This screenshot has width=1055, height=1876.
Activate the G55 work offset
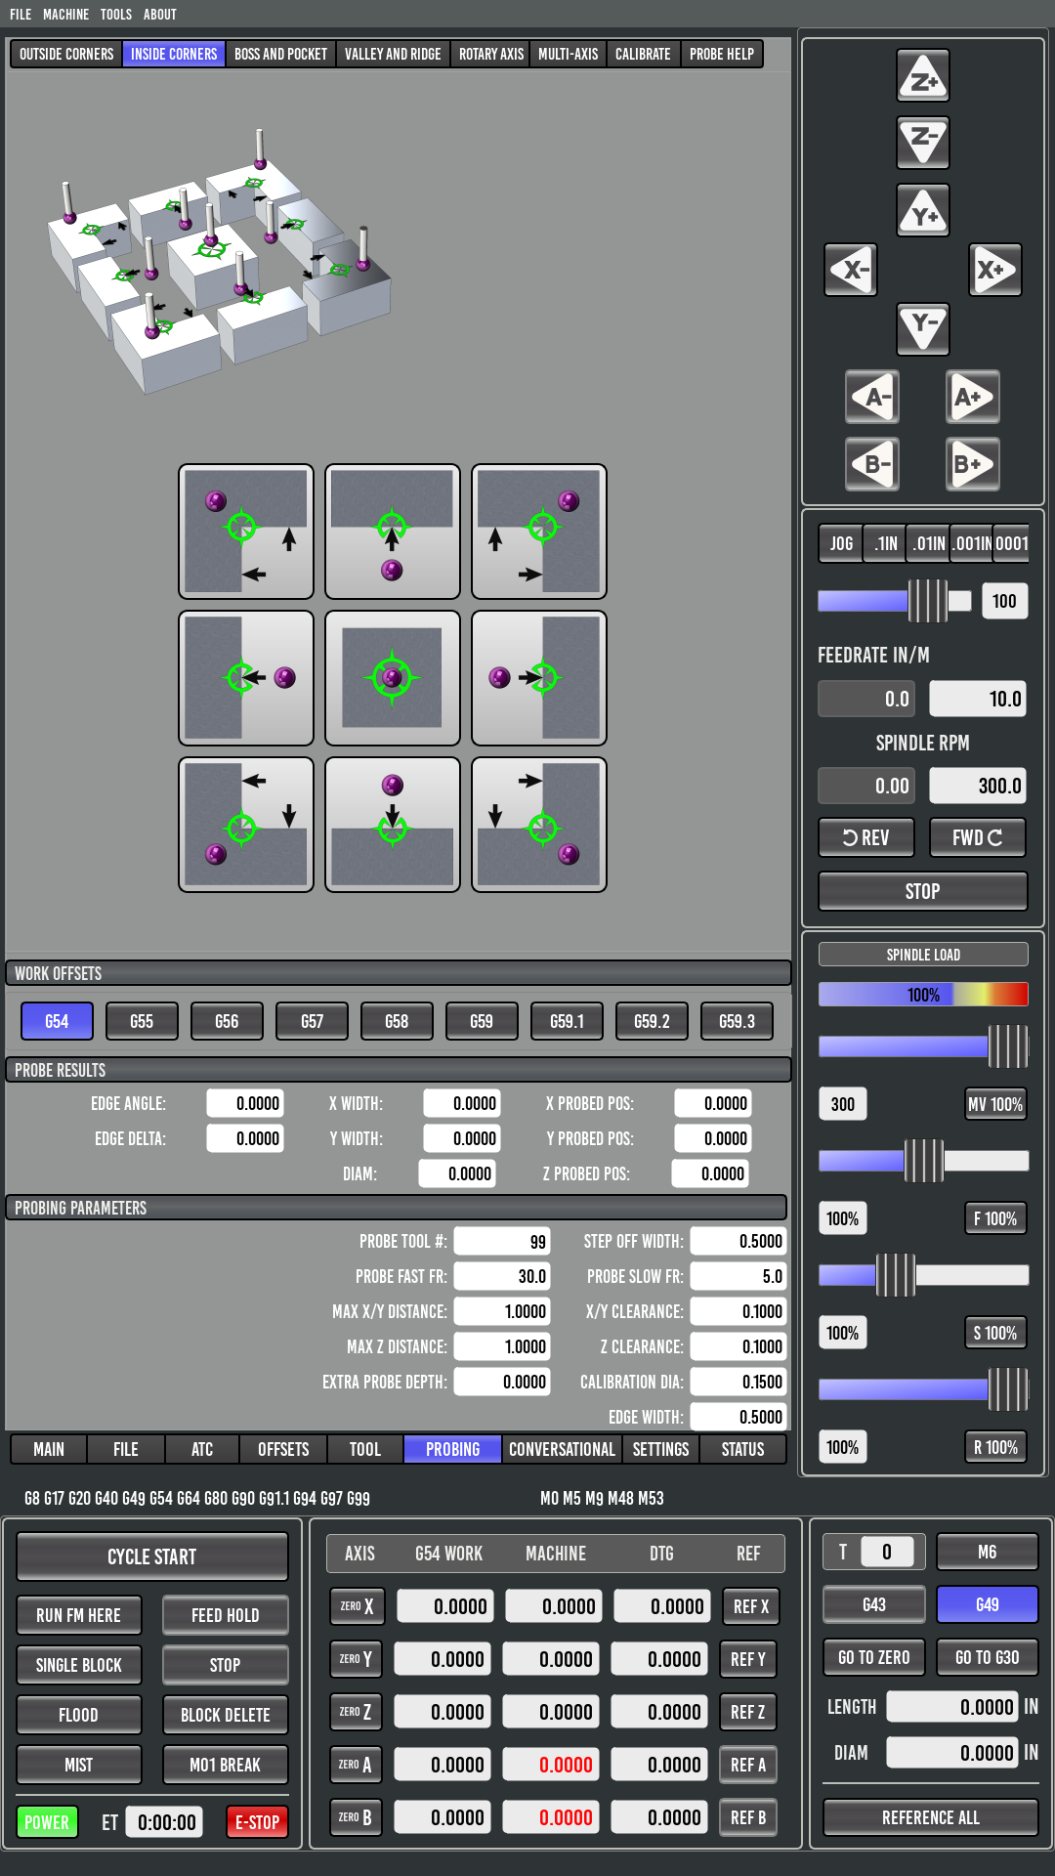(x=142, y=1021)
